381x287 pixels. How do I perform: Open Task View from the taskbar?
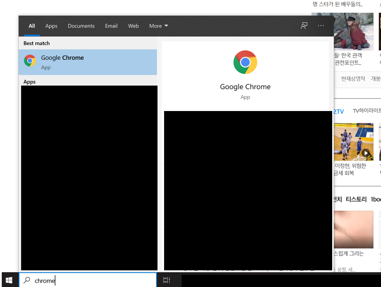pyautogui.click(x=166, y=280)
